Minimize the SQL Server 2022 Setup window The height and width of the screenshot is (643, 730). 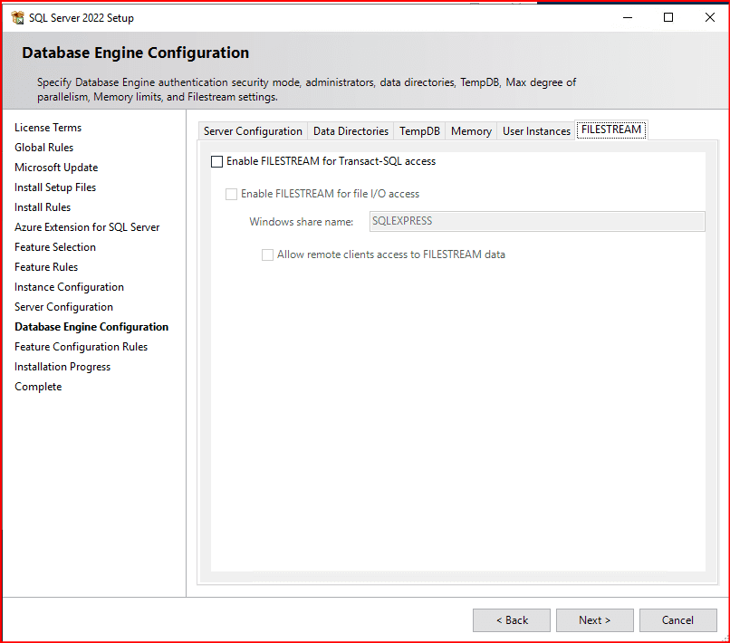point(627,18)
